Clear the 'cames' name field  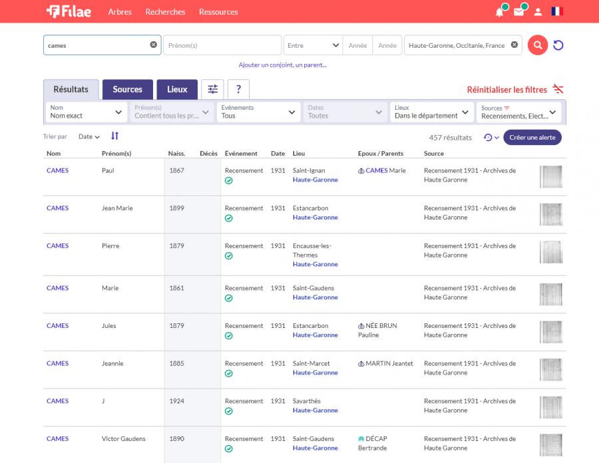click(x=154, y=45)
